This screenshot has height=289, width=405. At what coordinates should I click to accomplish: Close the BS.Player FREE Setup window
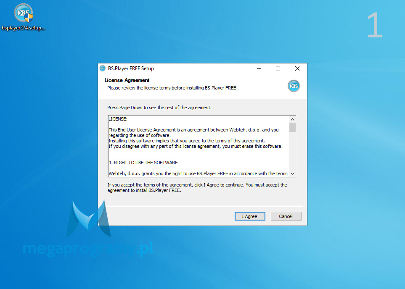click(297, 68)
